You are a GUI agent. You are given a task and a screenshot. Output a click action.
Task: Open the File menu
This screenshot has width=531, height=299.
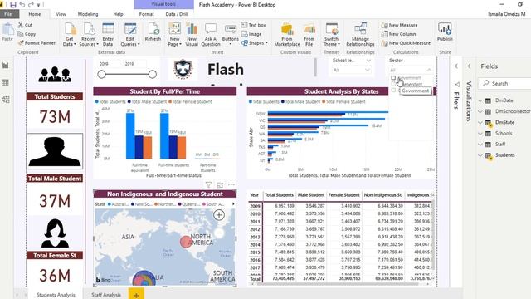8,14
